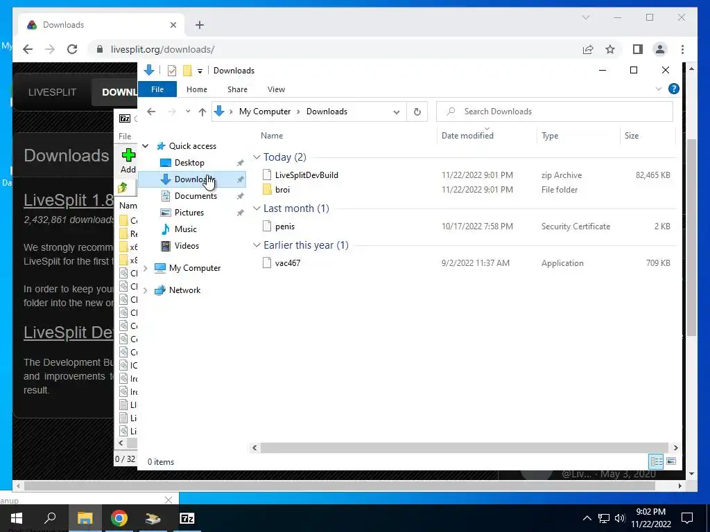Reload the Chrome page
The height and width of the screenshot is (532, 710).
[72, 49]
